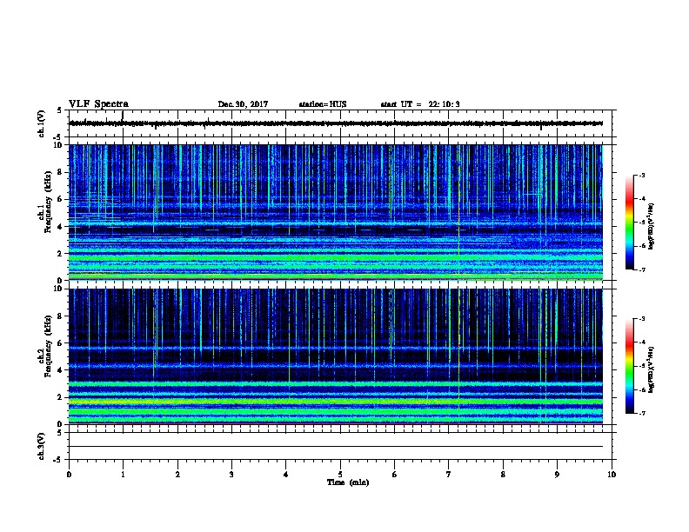Image resolution: width=689 pixels, height=532 pixels.
Task: Select the start UT 22:10:3 text
Action: point(420,104)
